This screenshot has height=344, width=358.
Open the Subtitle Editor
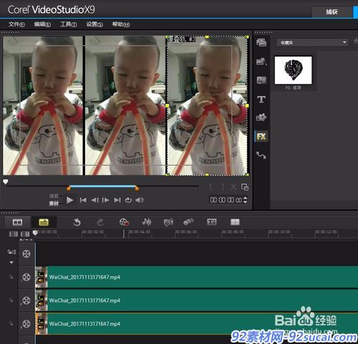pyautogui.click(x=212, y=222)
